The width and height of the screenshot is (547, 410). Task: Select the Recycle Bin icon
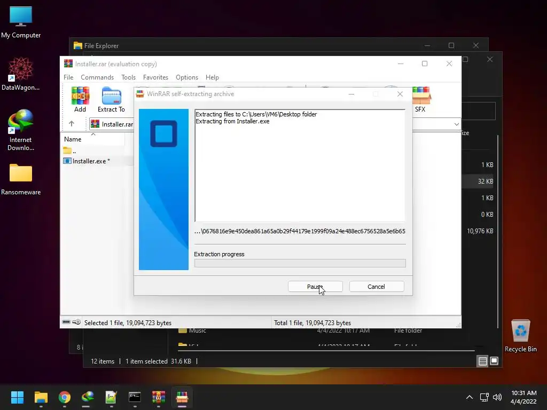(520, 336)
